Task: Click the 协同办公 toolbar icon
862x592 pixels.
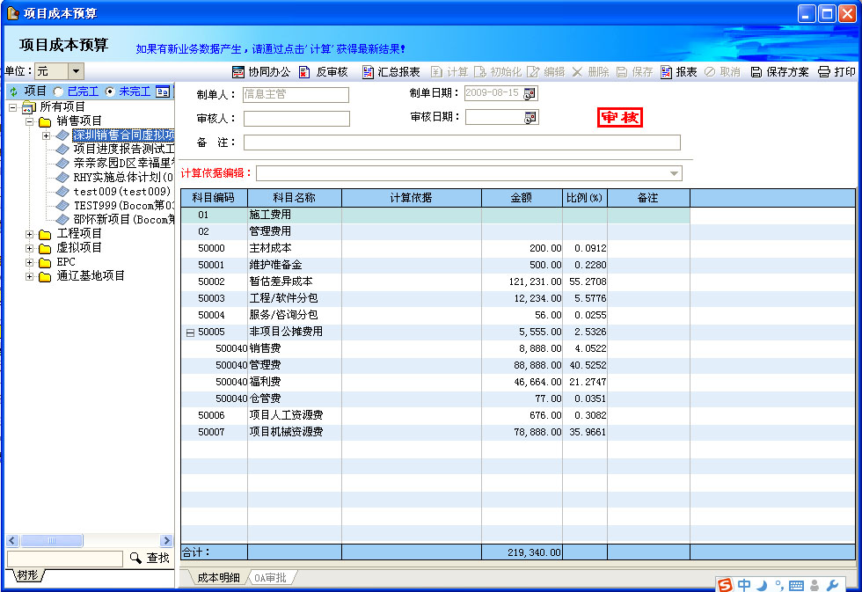Action: (238, 72)
